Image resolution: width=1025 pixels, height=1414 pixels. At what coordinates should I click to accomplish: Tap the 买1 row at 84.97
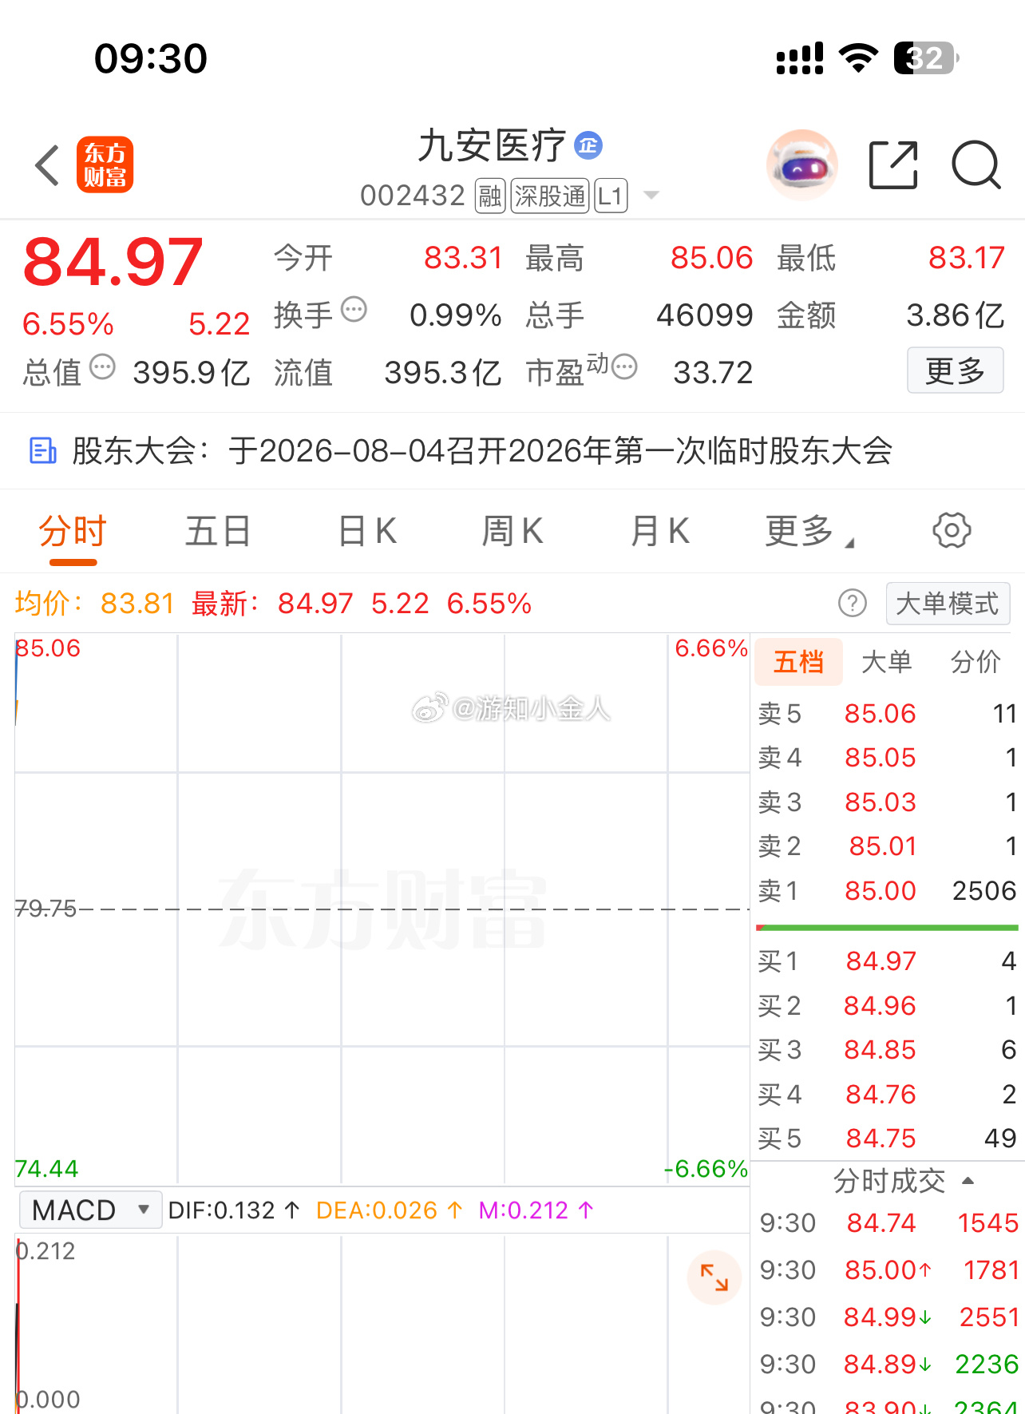887,961
